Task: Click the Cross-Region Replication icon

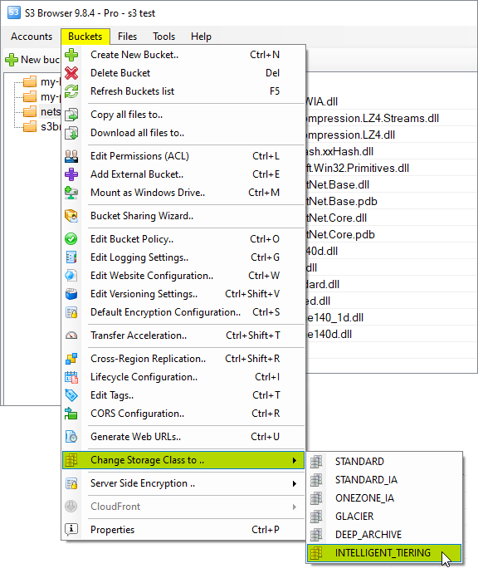Action: pyautogui.click(x=71, y=359)
